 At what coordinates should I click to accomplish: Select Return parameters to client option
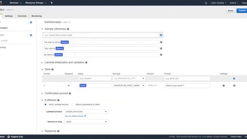pyautogui.click(x=72, y=105)
